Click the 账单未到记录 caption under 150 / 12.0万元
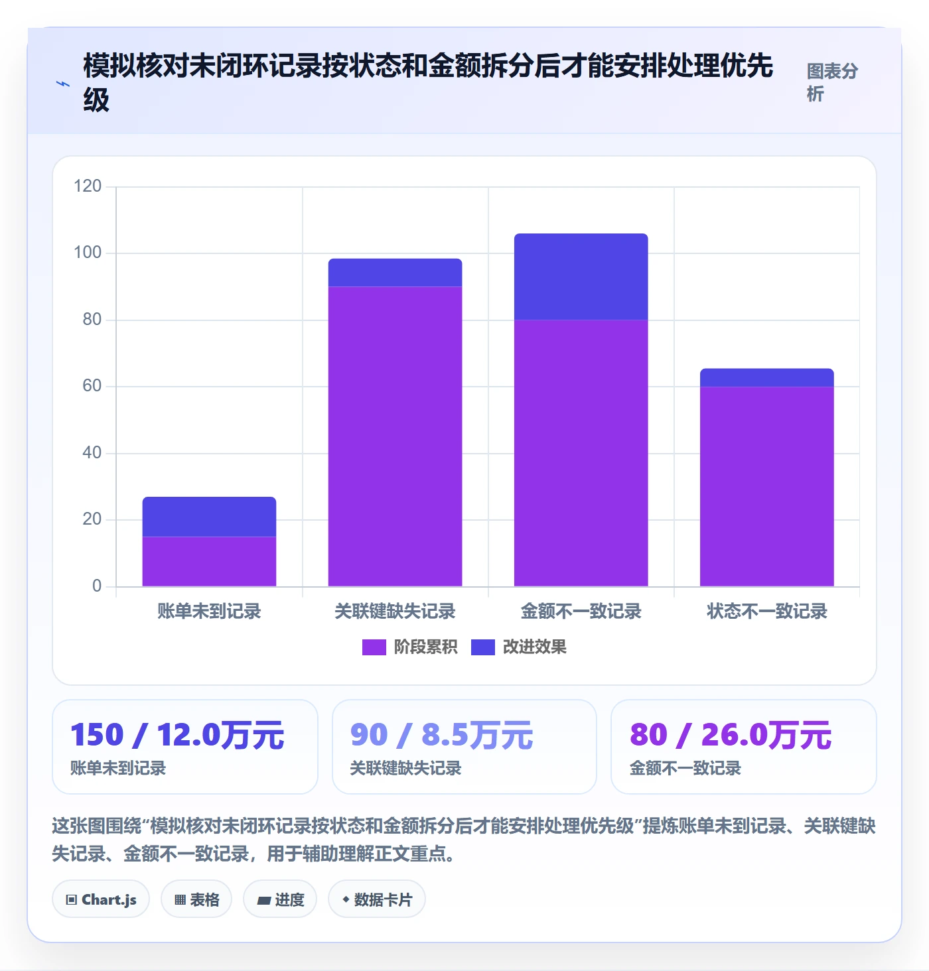 point(118,769)
